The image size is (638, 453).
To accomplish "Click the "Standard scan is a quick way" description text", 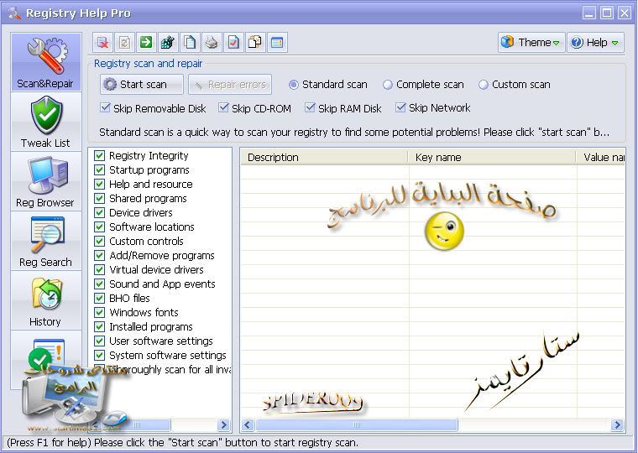I will [x=354, y=133].
